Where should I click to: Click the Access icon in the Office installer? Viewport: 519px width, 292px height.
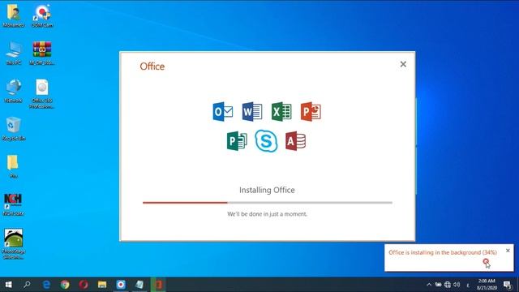(295, 141)
